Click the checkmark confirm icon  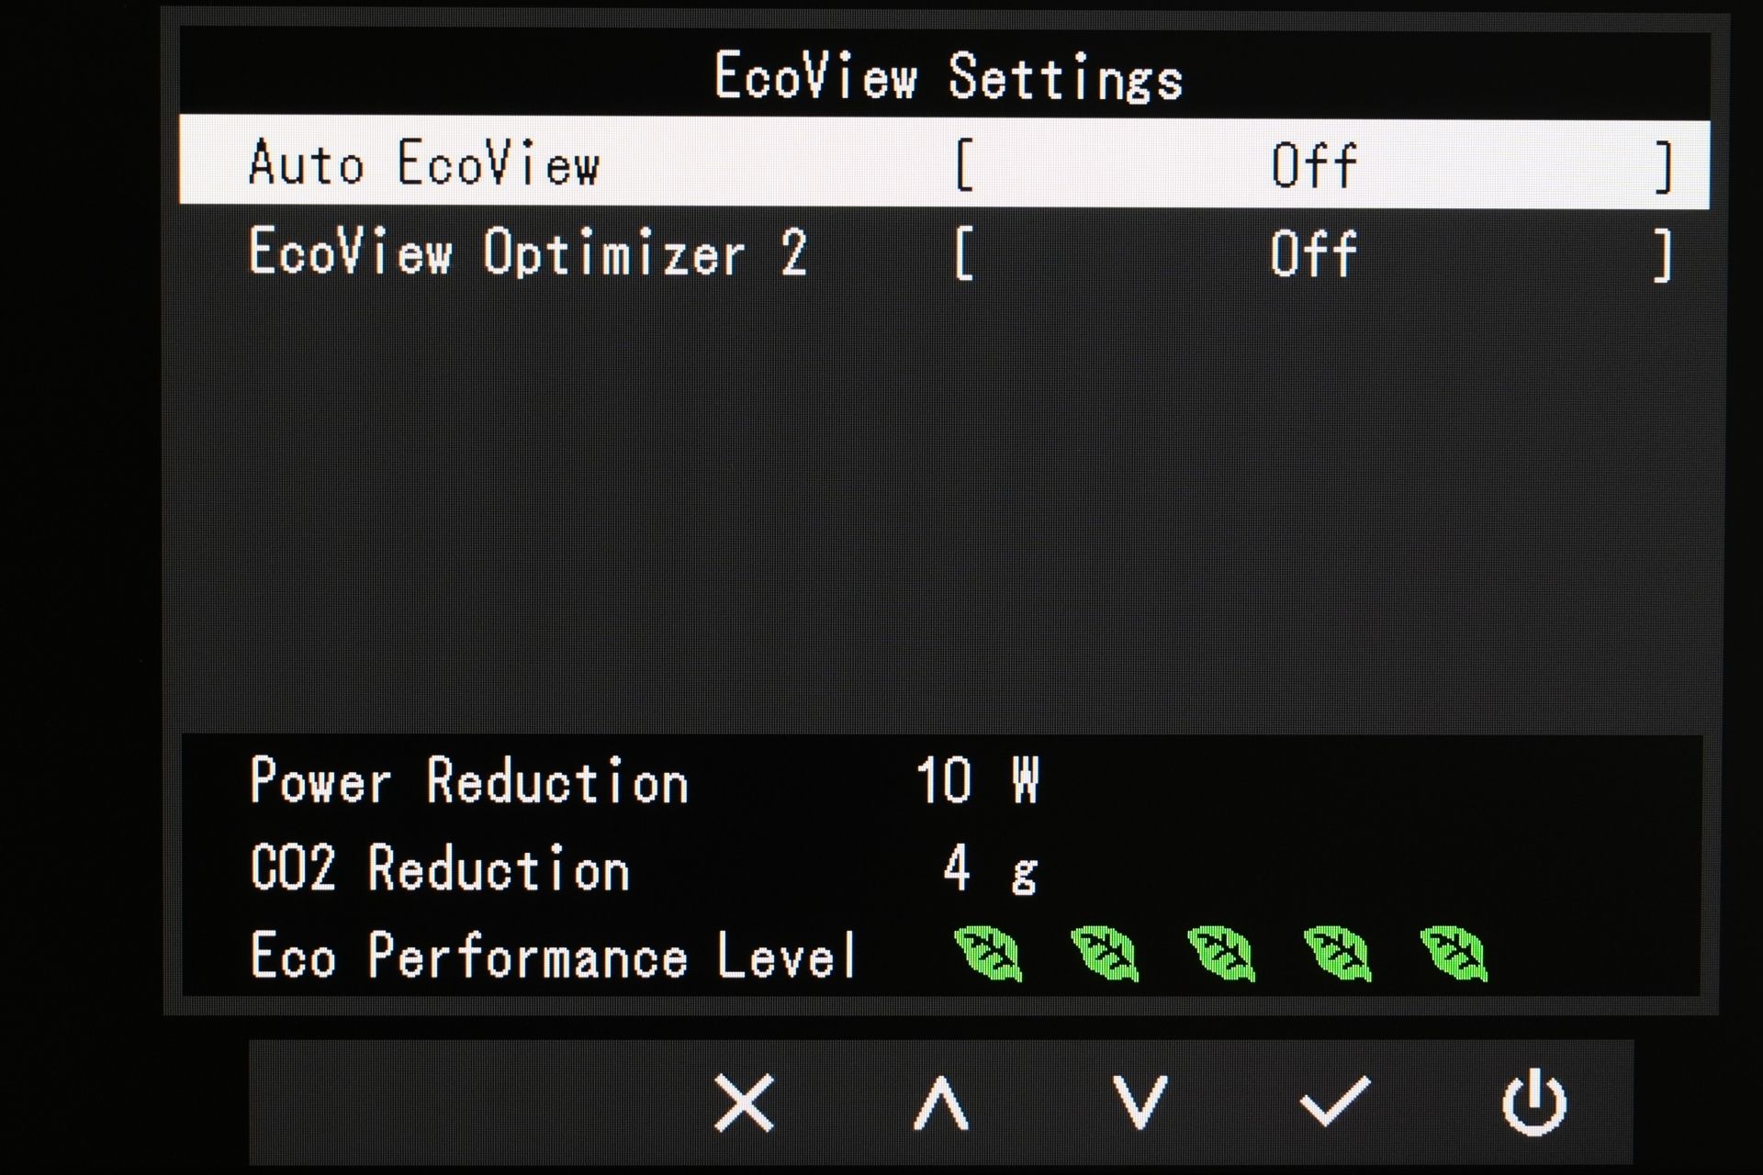click(x=1335, y=1101)
